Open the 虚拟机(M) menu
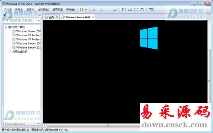 [x=43, y=10]
